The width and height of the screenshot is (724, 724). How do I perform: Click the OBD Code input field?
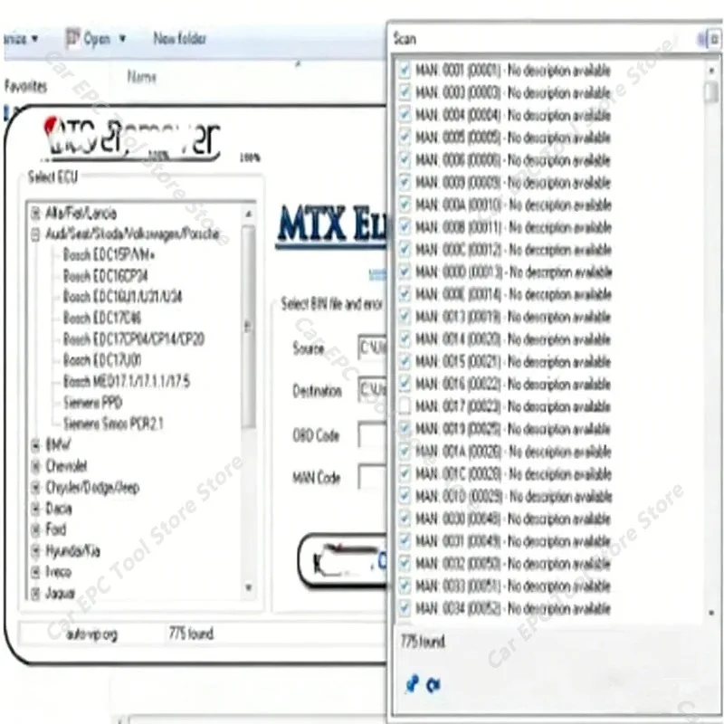click(x=373, y=434)
